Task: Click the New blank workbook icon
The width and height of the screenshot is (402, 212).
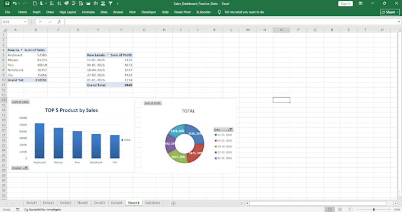Action: click(x=35, y=4)
